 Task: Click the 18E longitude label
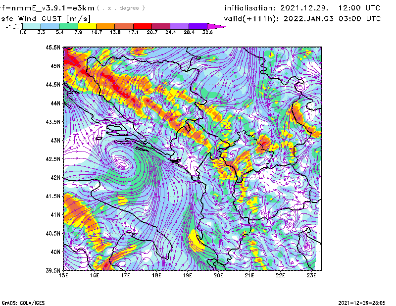coord(156,275)
